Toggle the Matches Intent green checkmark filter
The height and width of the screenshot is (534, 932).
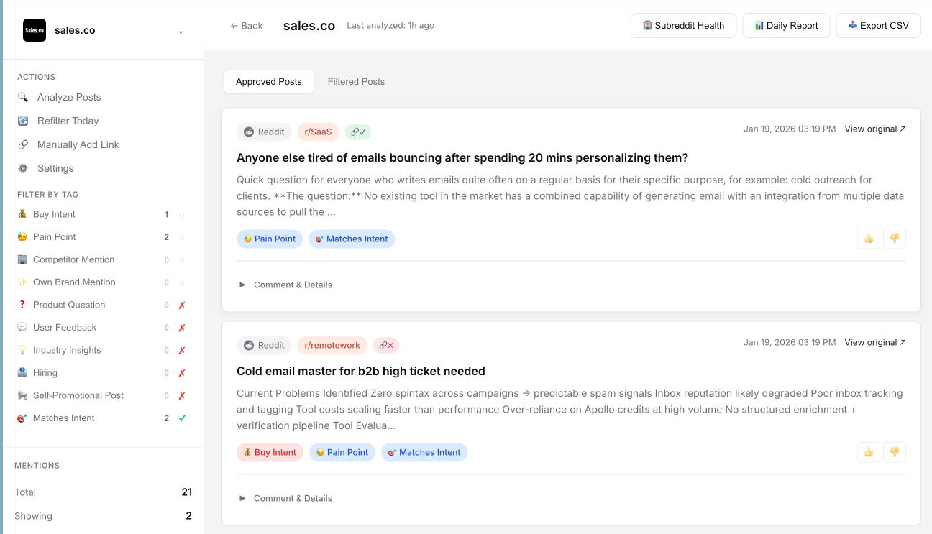(182, 418)
